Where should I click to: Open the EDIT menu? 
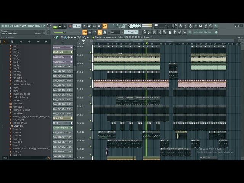(7, 26)
